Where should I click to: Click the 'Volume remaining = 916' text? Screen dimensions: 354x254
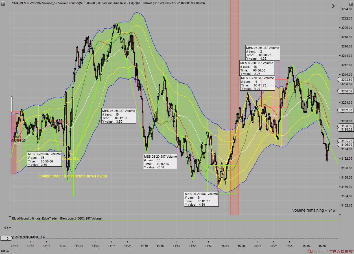(x=313, y=210)
